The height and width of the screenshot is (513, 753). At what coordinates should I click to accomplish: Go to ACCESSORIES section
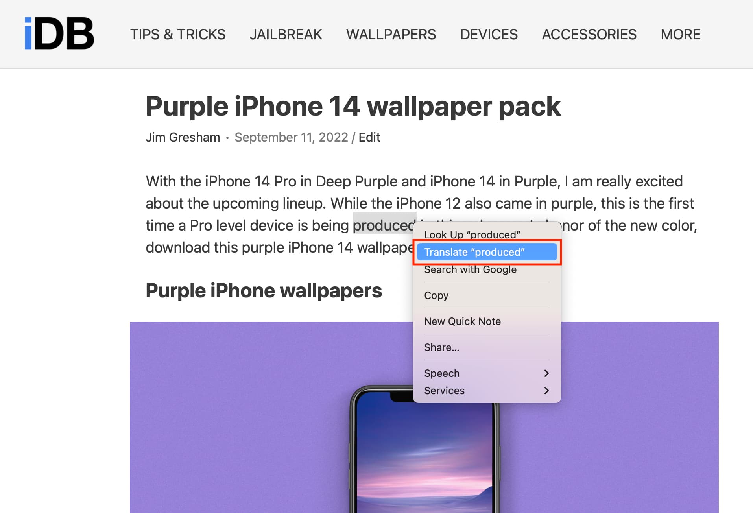click(x=589, y=34)
